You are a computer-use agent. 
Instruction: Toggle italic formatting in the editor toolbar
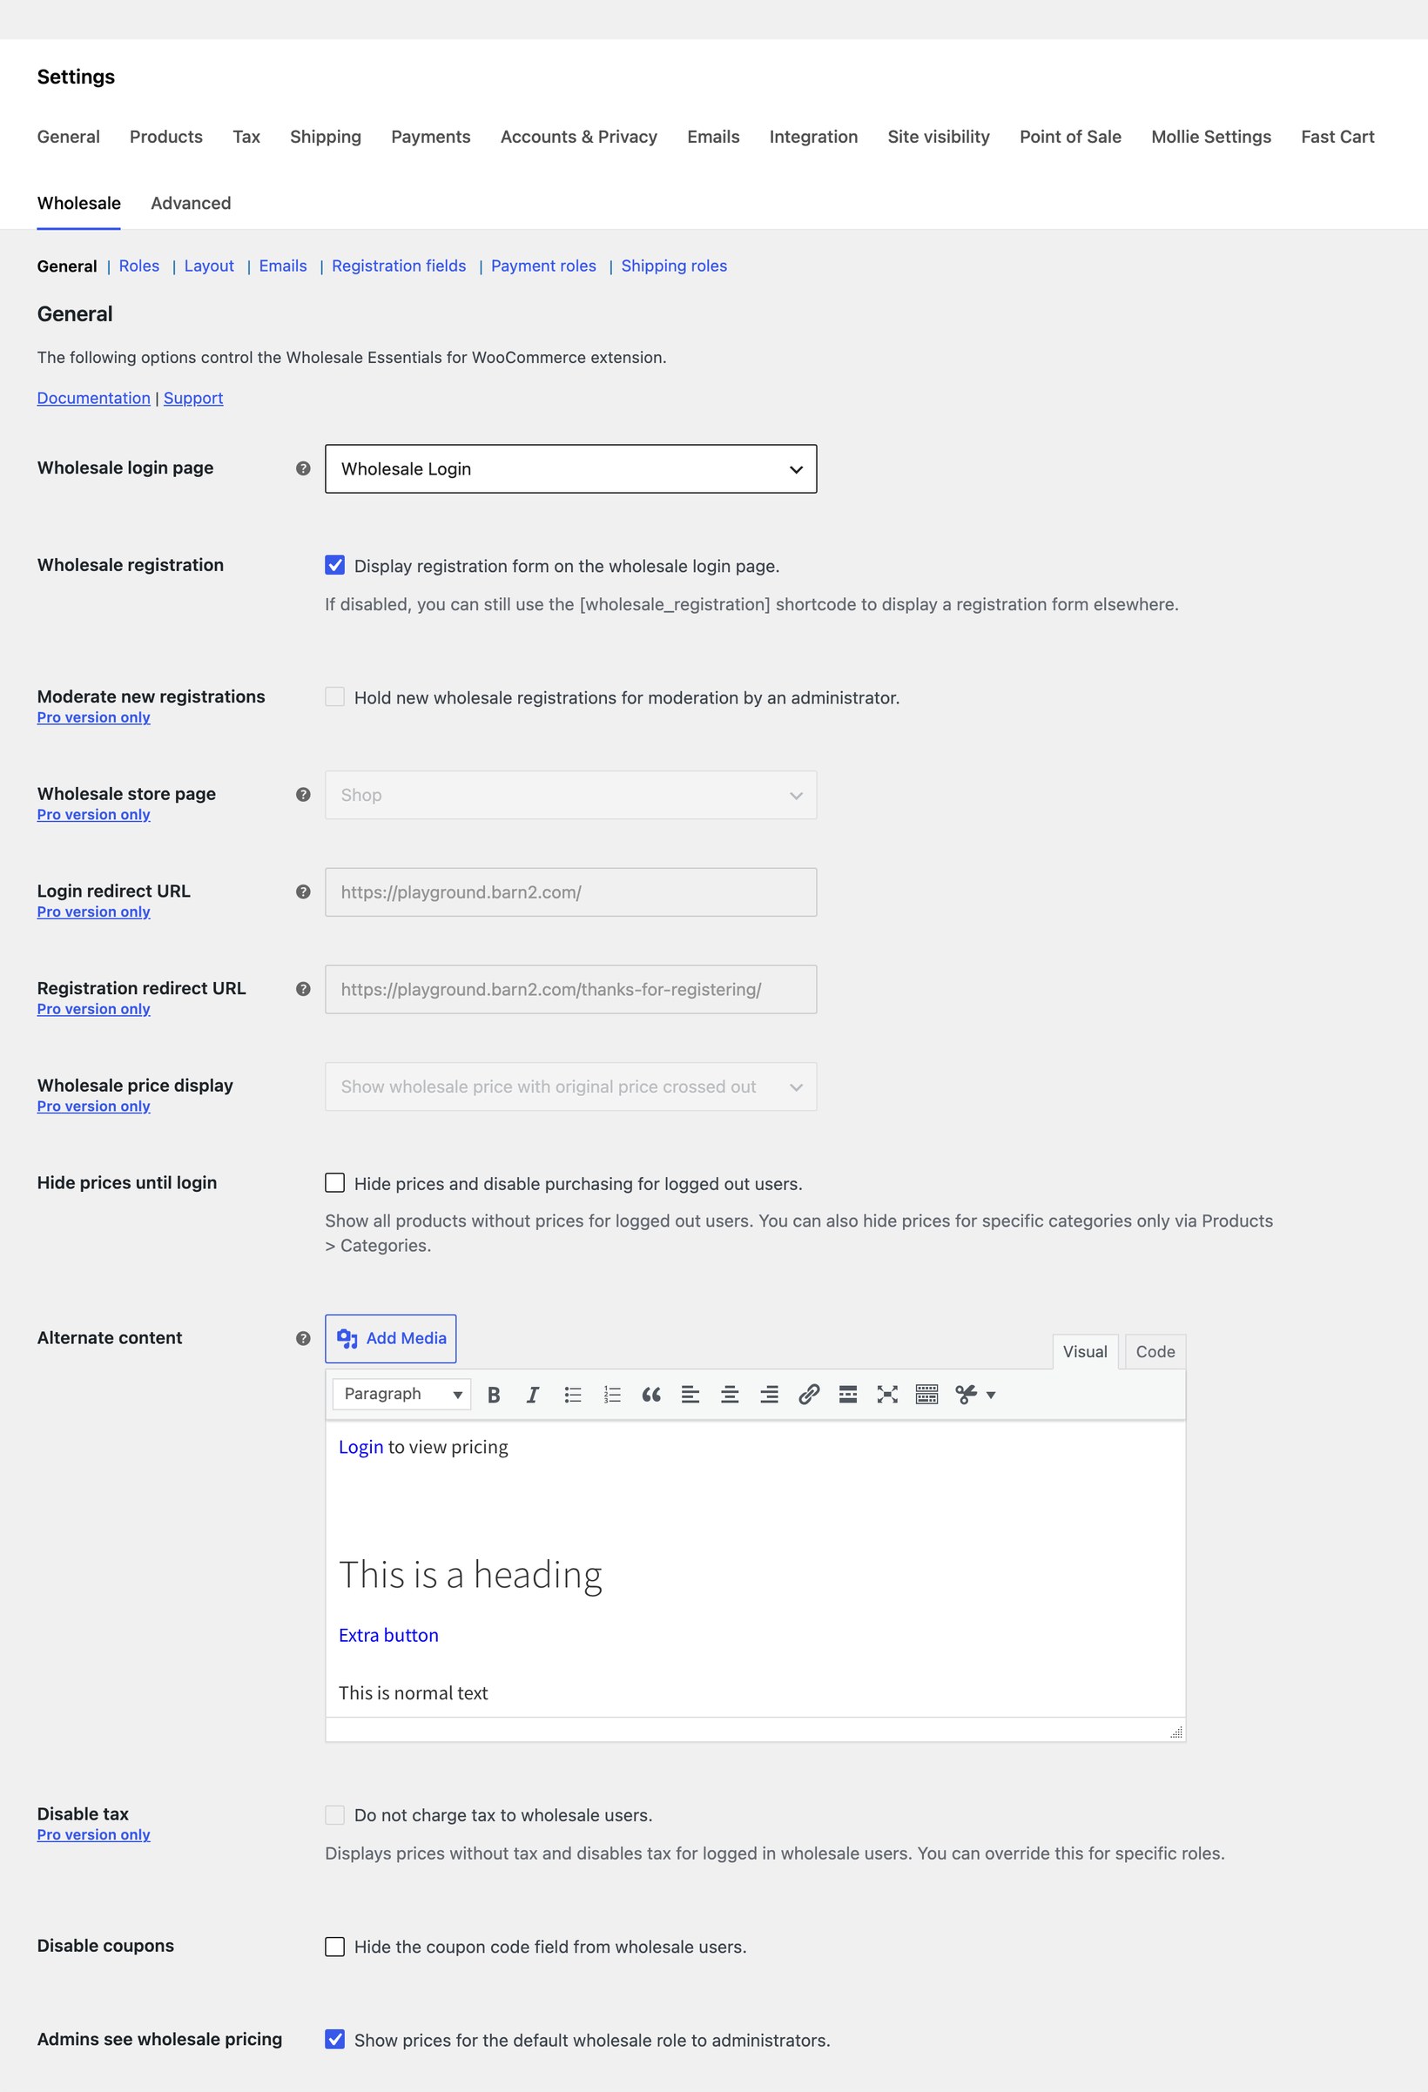click(533, 1395)
